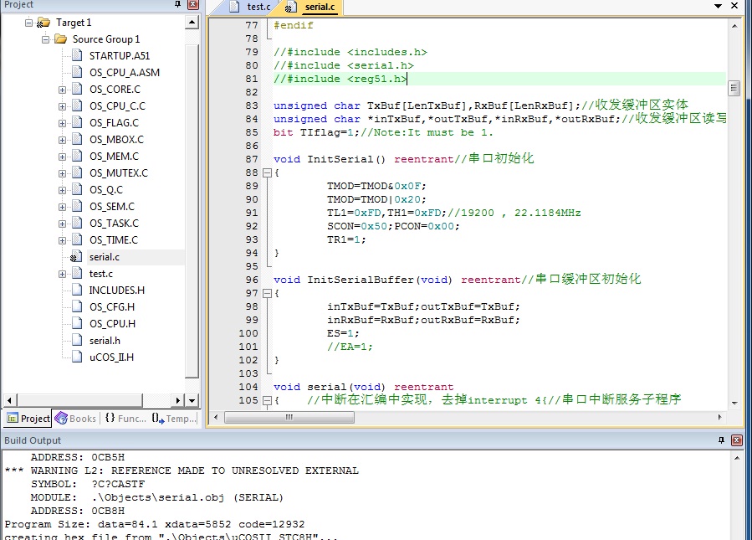Expand the OS_MBOX.C file node
752x540 pixels.
pos(63,140)
